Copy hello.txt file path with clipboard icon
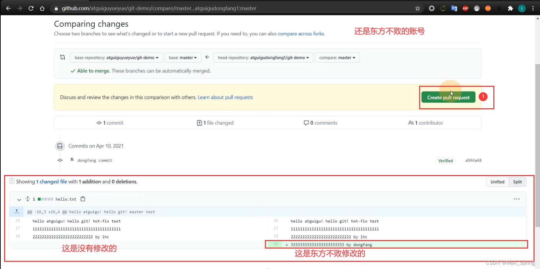 (83, 199)
